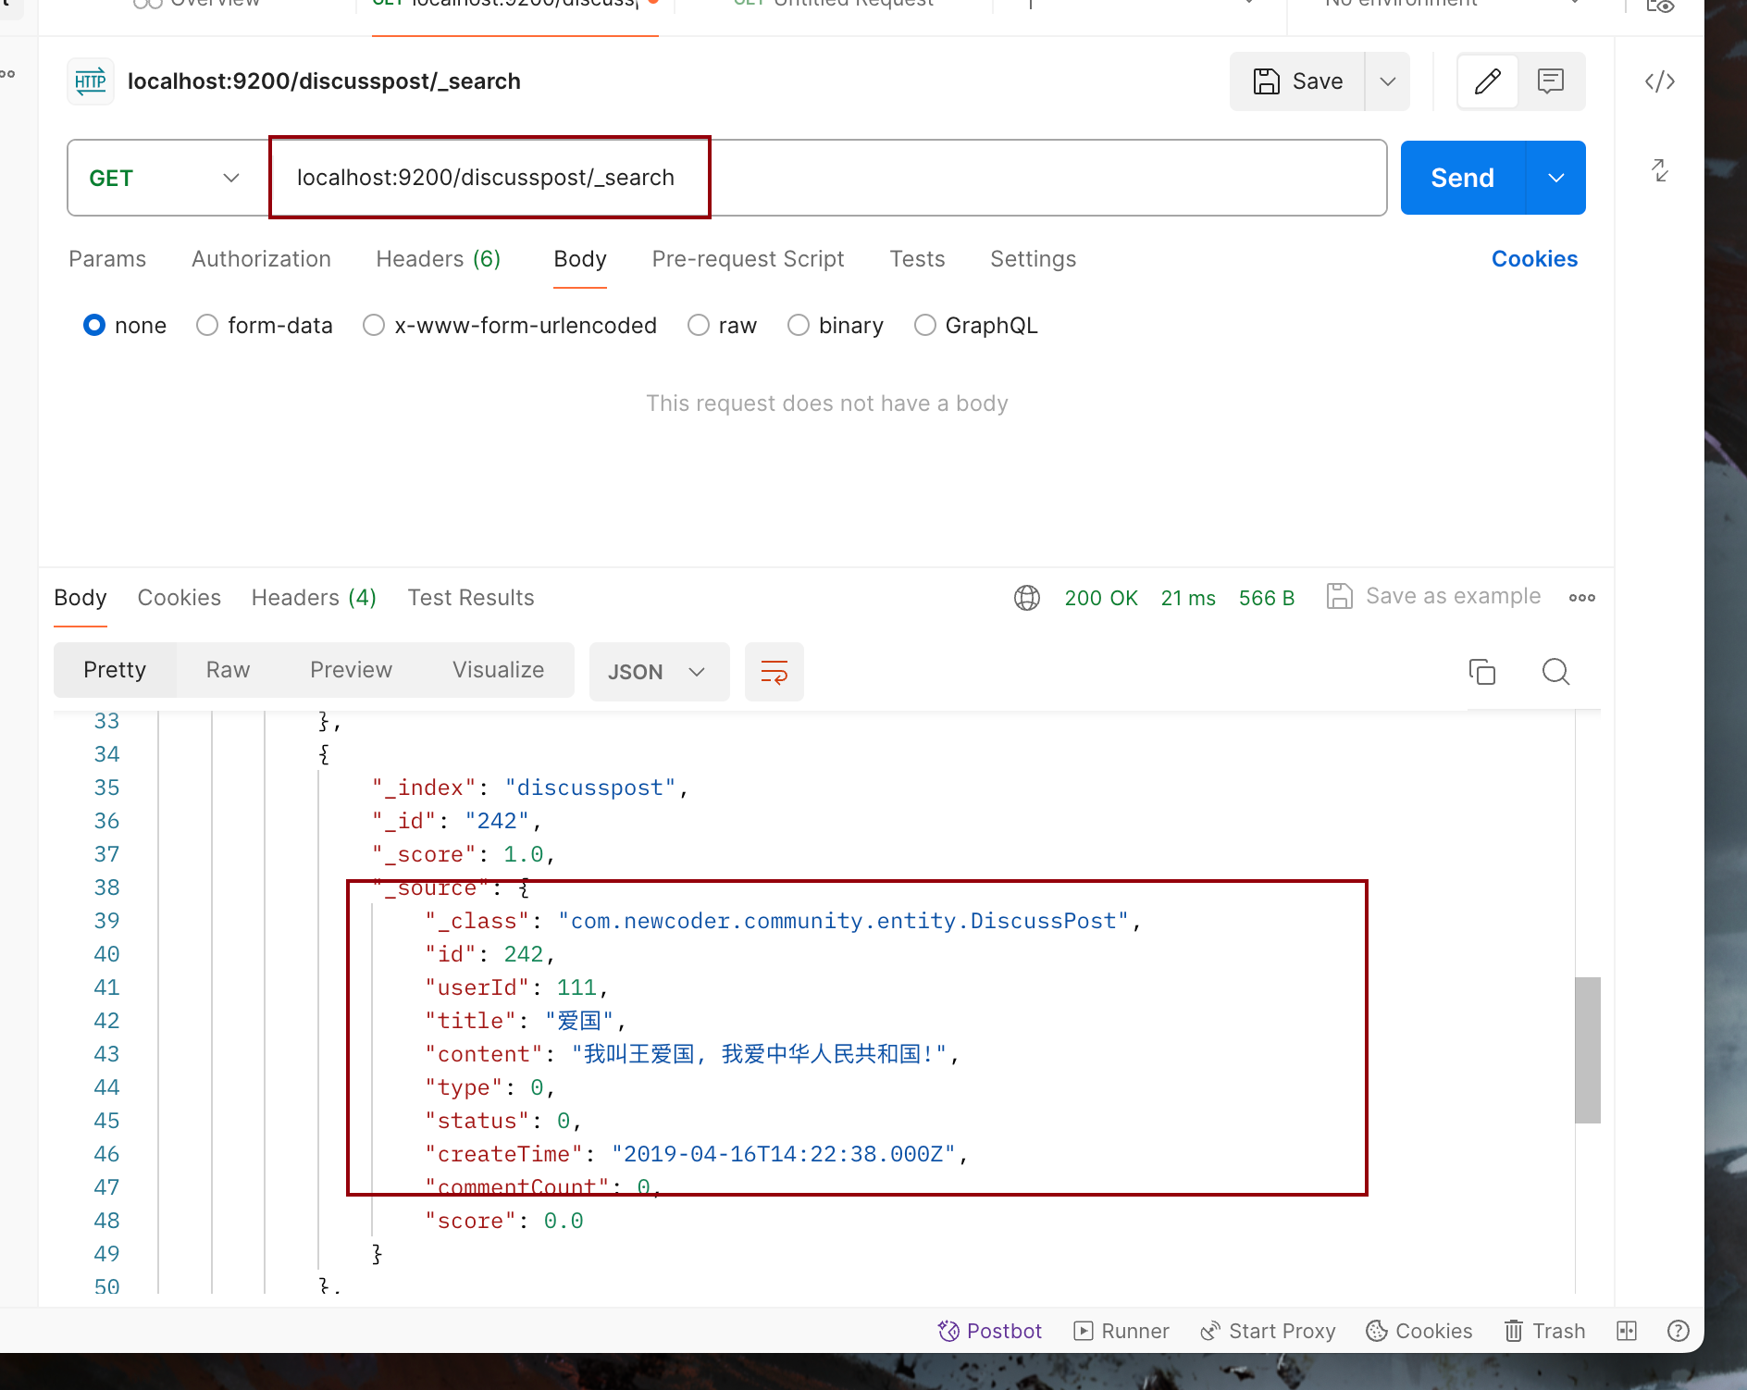Image resolution: width=1747 pixels, height=1390 pixels.
Task: Expand the Send options arrow
Action: pos(1556,178)
